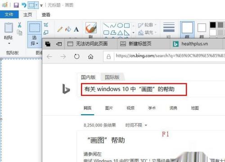Viewport: 225px width, 162px height.
Task: Click the browser Forward arrow
Action: (63, 57)
